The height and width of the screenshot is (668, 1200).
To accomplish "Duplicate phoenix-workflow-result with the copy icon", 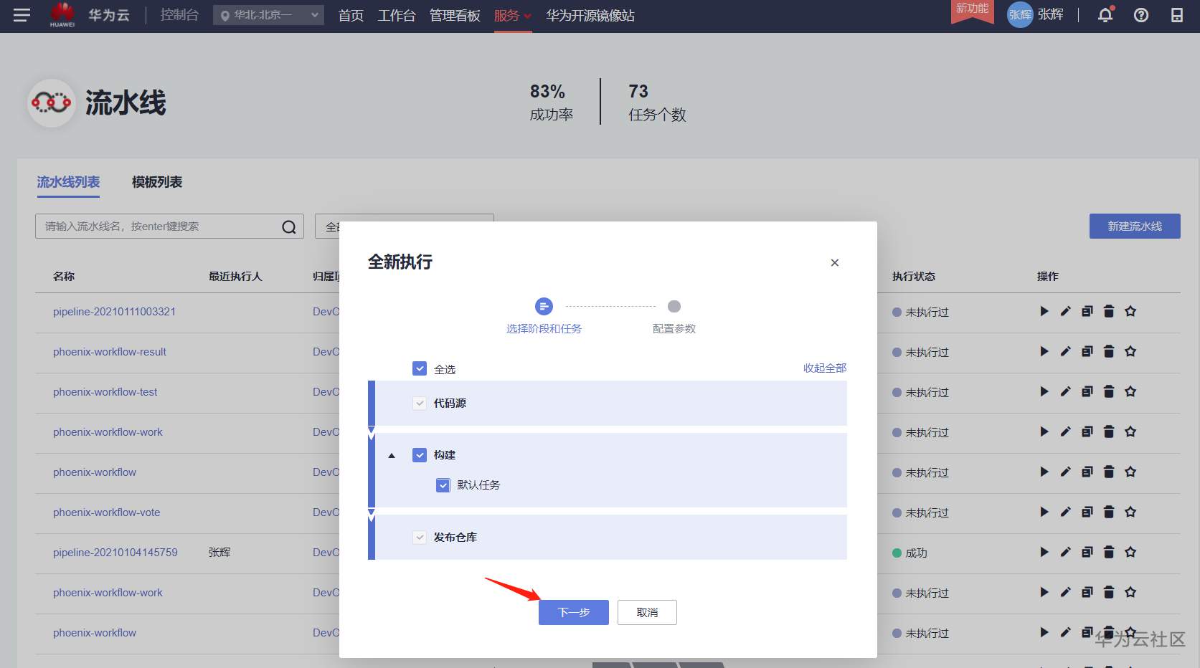I will [1087, 351].
